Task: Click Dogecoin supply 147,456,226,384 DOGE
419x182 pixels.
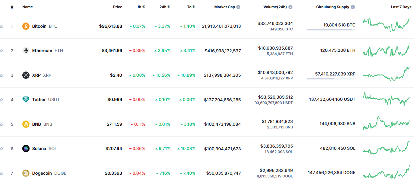Action: (x=332, y=173)
